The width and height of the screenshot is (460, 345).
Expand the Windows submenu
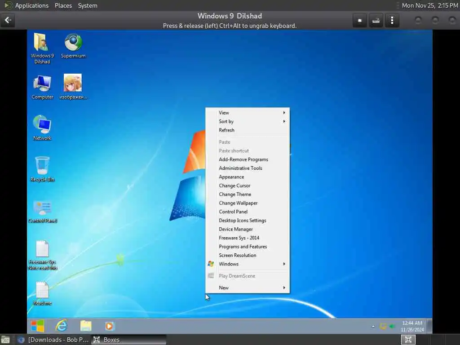248,264
